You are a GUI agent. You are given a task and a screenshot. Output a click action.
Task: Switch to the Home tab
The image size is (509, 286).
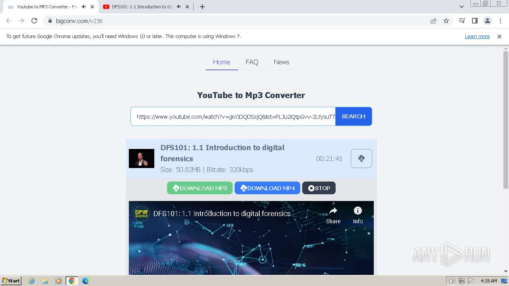click(221, 62)
